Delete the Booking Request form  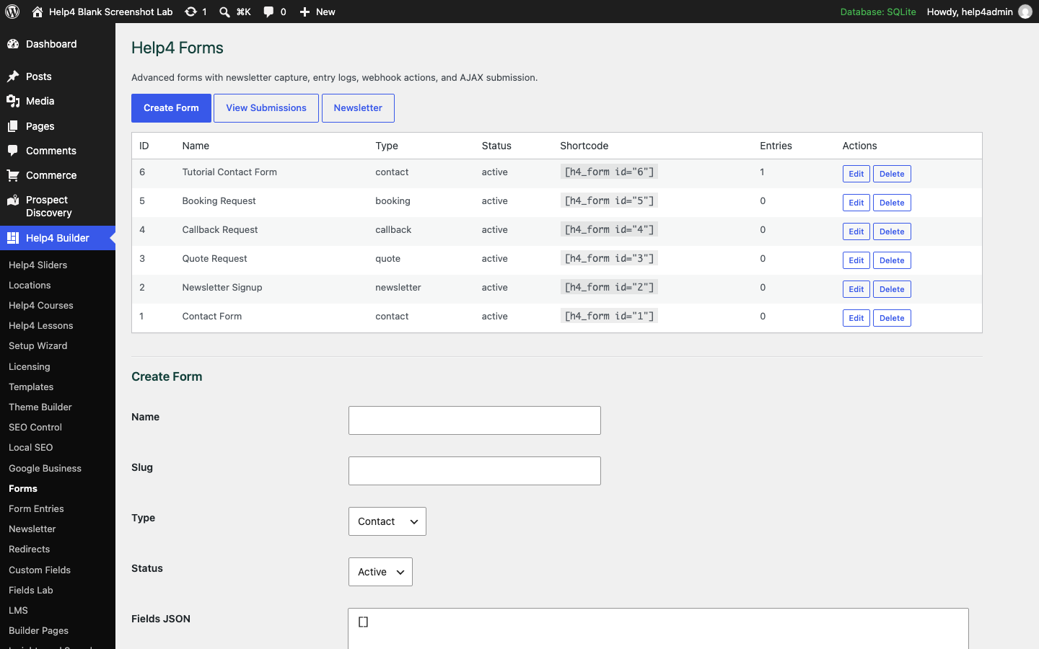892,203
